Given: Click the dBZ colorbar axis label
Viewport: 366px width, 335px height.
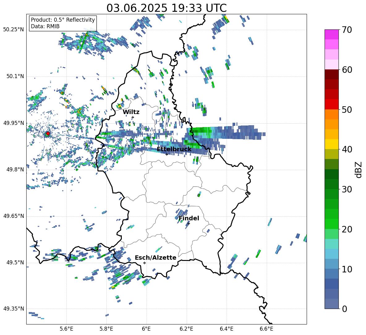Looking at the screenshot, I should [x=359, y=170].
